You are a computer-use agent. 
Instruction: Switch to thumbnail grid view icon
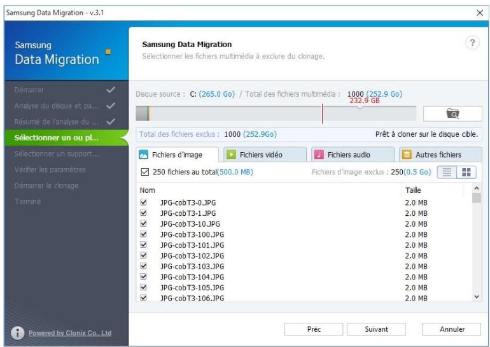coord(466,172)
